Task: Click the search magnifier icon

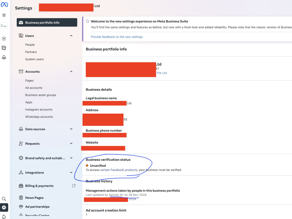Action: [x=4, y=199]
